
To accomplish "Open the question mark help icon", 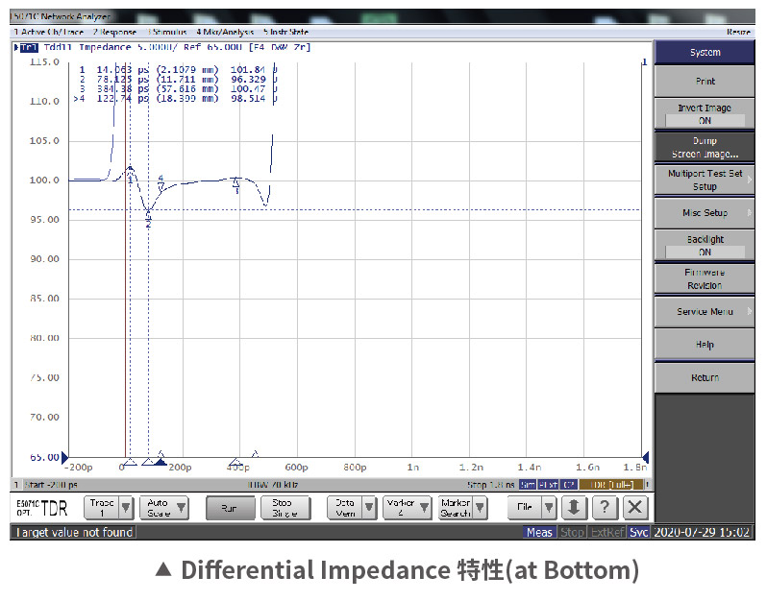I will [605, 507].
